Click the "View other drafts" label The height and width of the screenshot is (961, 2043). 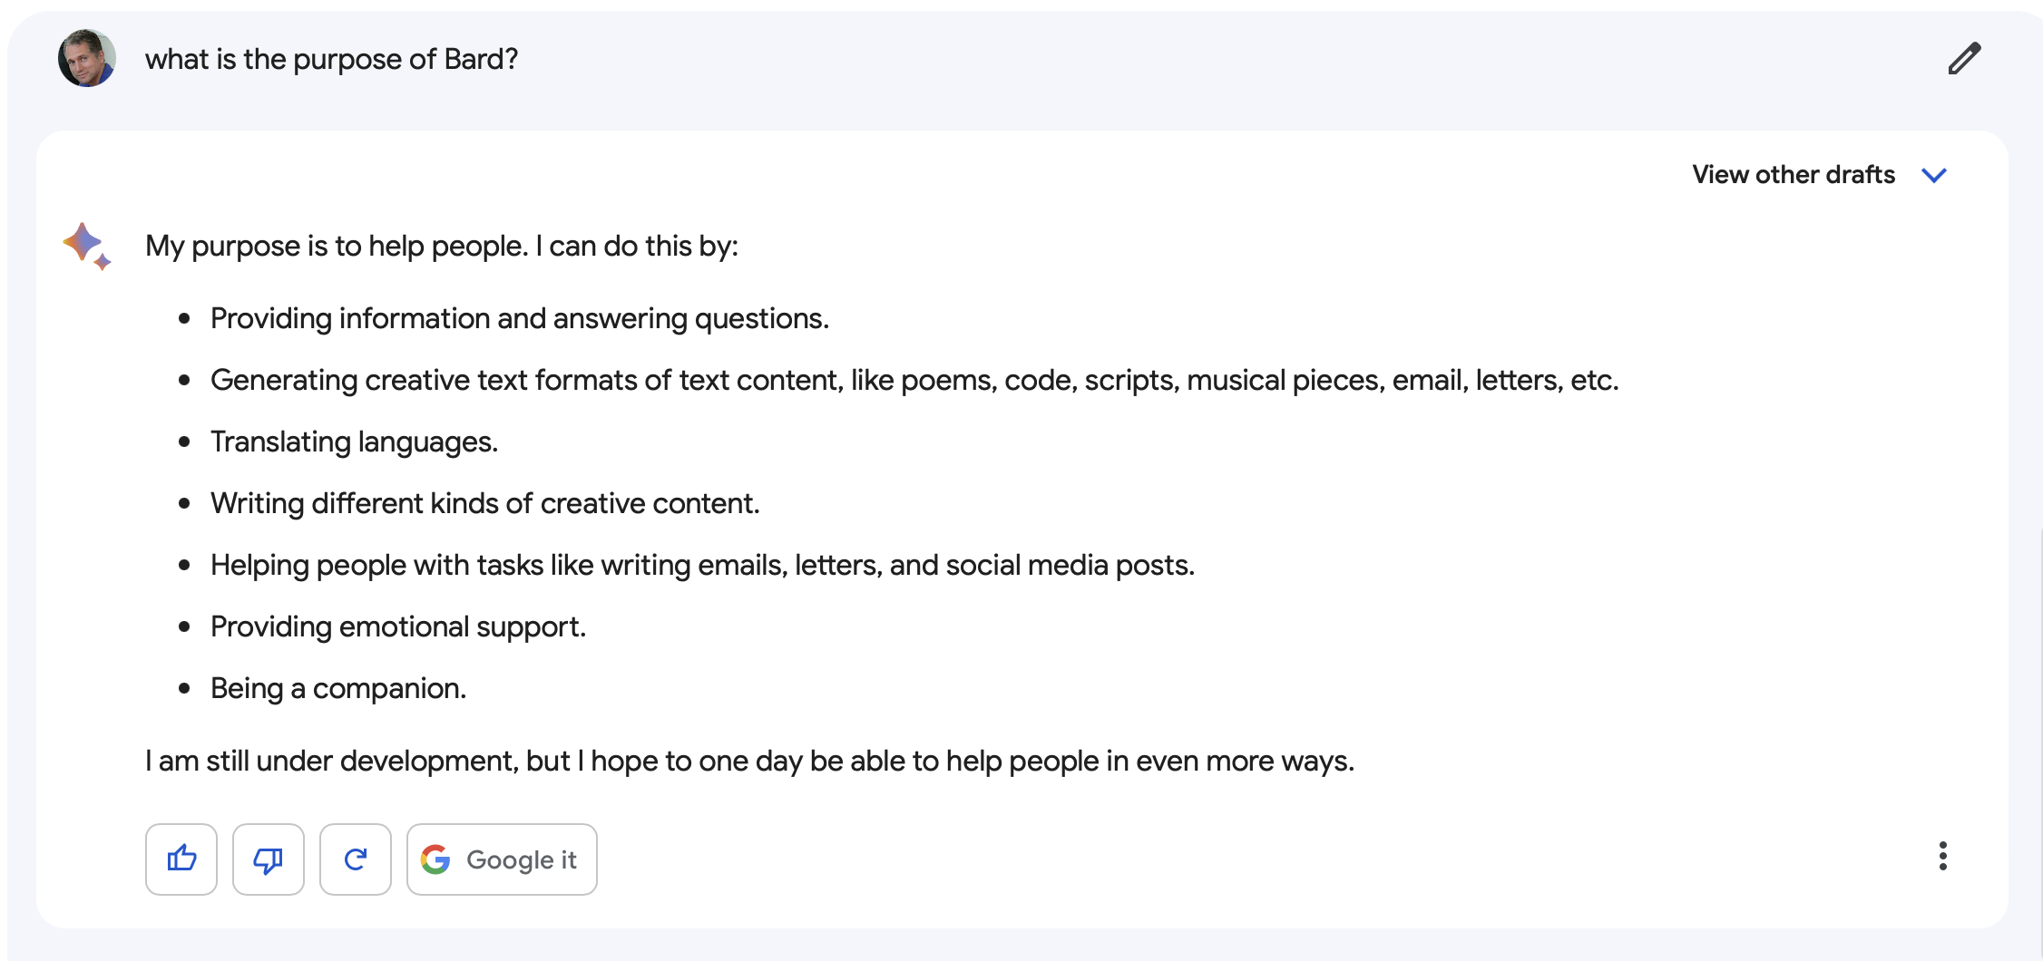1793,175
